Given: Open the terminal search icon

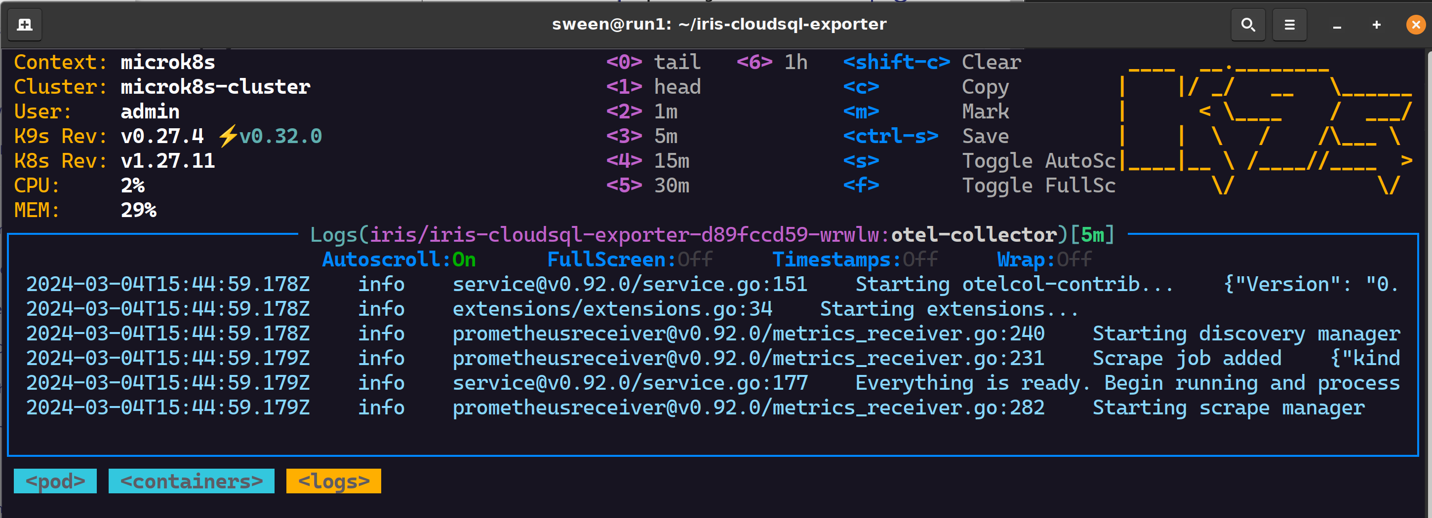Looking at the screenshot, I should [1247, 25].
